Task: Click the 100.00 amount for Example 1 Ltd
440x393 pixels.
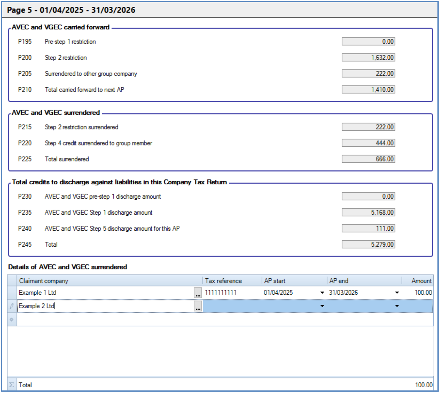Action: tap(418, 293)
